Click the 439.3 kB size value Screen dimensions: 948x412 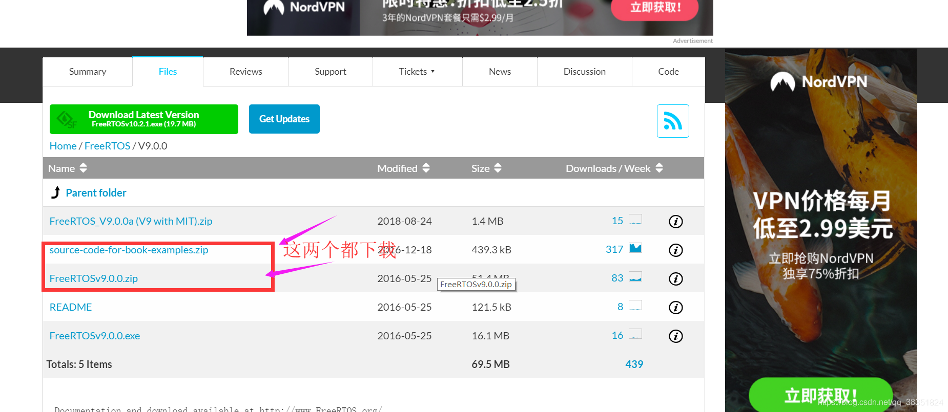[491, 250]
